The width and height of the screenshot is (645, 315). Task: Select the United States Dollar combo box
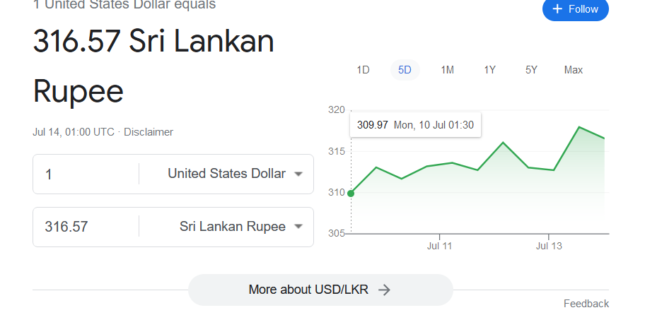coord(226,174)
